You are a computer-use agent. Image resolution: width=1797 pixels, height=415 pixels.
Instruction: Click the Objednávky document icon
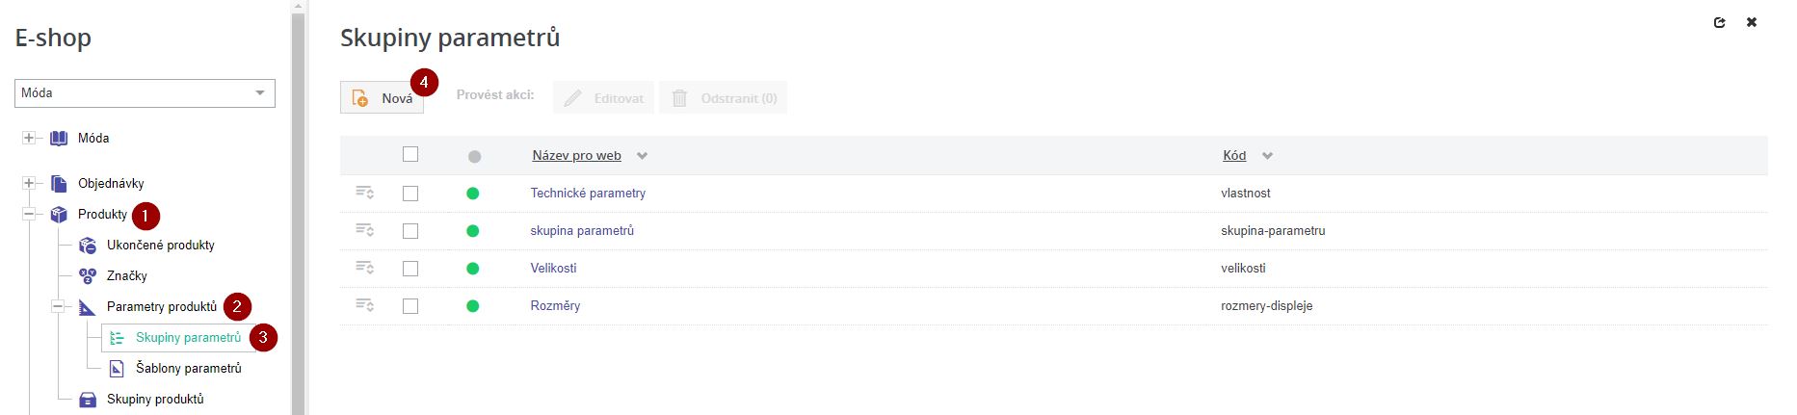59,184
